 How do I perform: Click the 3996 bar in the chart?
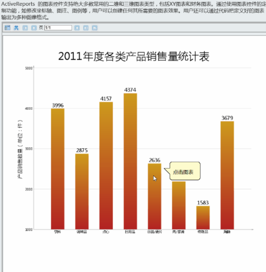pyautogui.click(x=57, y=169)
